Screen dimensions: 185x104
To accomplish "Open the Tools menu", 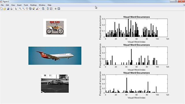I will pyautogui.click(x=26, y=5).
